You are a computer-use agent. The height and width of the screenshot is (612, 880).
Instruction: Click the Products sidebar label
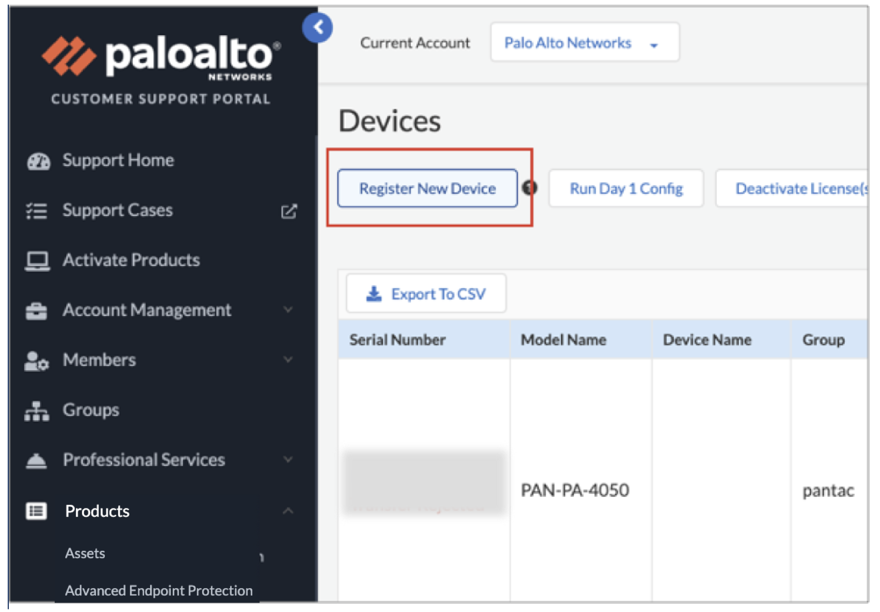point(97,511)
